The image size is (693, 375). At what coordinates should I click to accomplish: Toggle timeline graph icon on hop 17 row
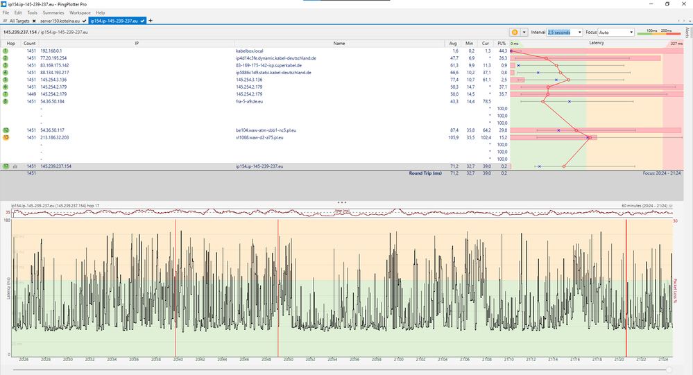tap(15, 166)
